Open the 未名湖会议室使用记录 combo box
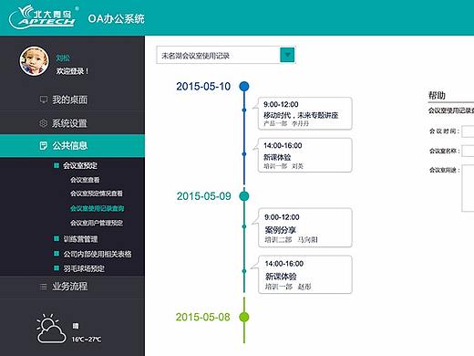This screenshot has width=474, height=356. [226, 55]
